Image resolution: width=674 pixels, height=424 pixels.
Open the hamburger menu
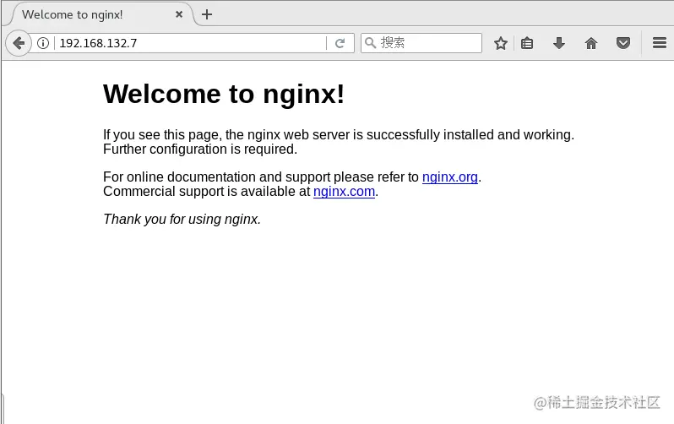click(660, 42)
